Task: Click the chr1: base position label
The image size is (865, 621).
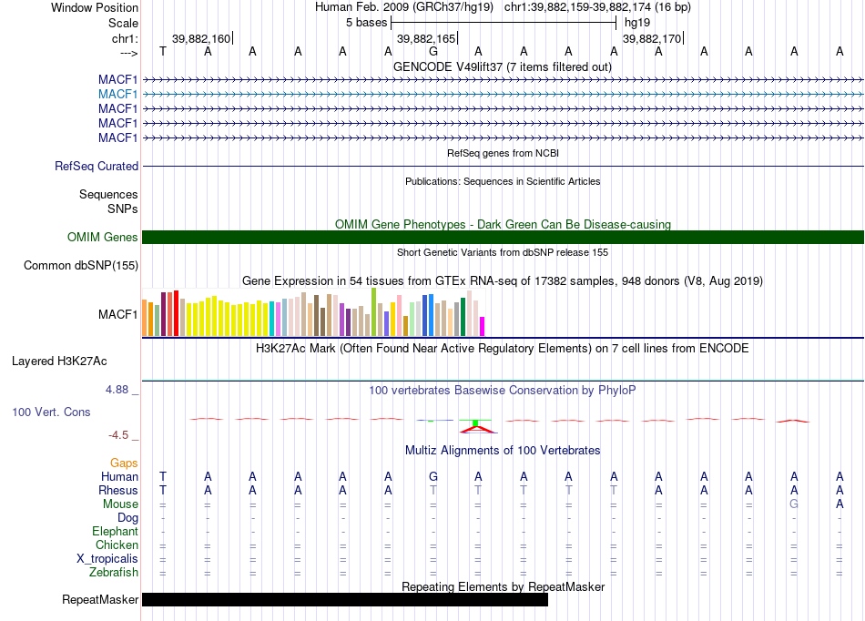Action: click(x=125, y=38)
